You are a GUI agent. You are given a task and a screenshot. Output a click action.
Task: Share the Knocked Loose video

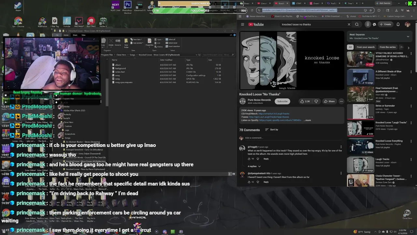pos(329,102)
